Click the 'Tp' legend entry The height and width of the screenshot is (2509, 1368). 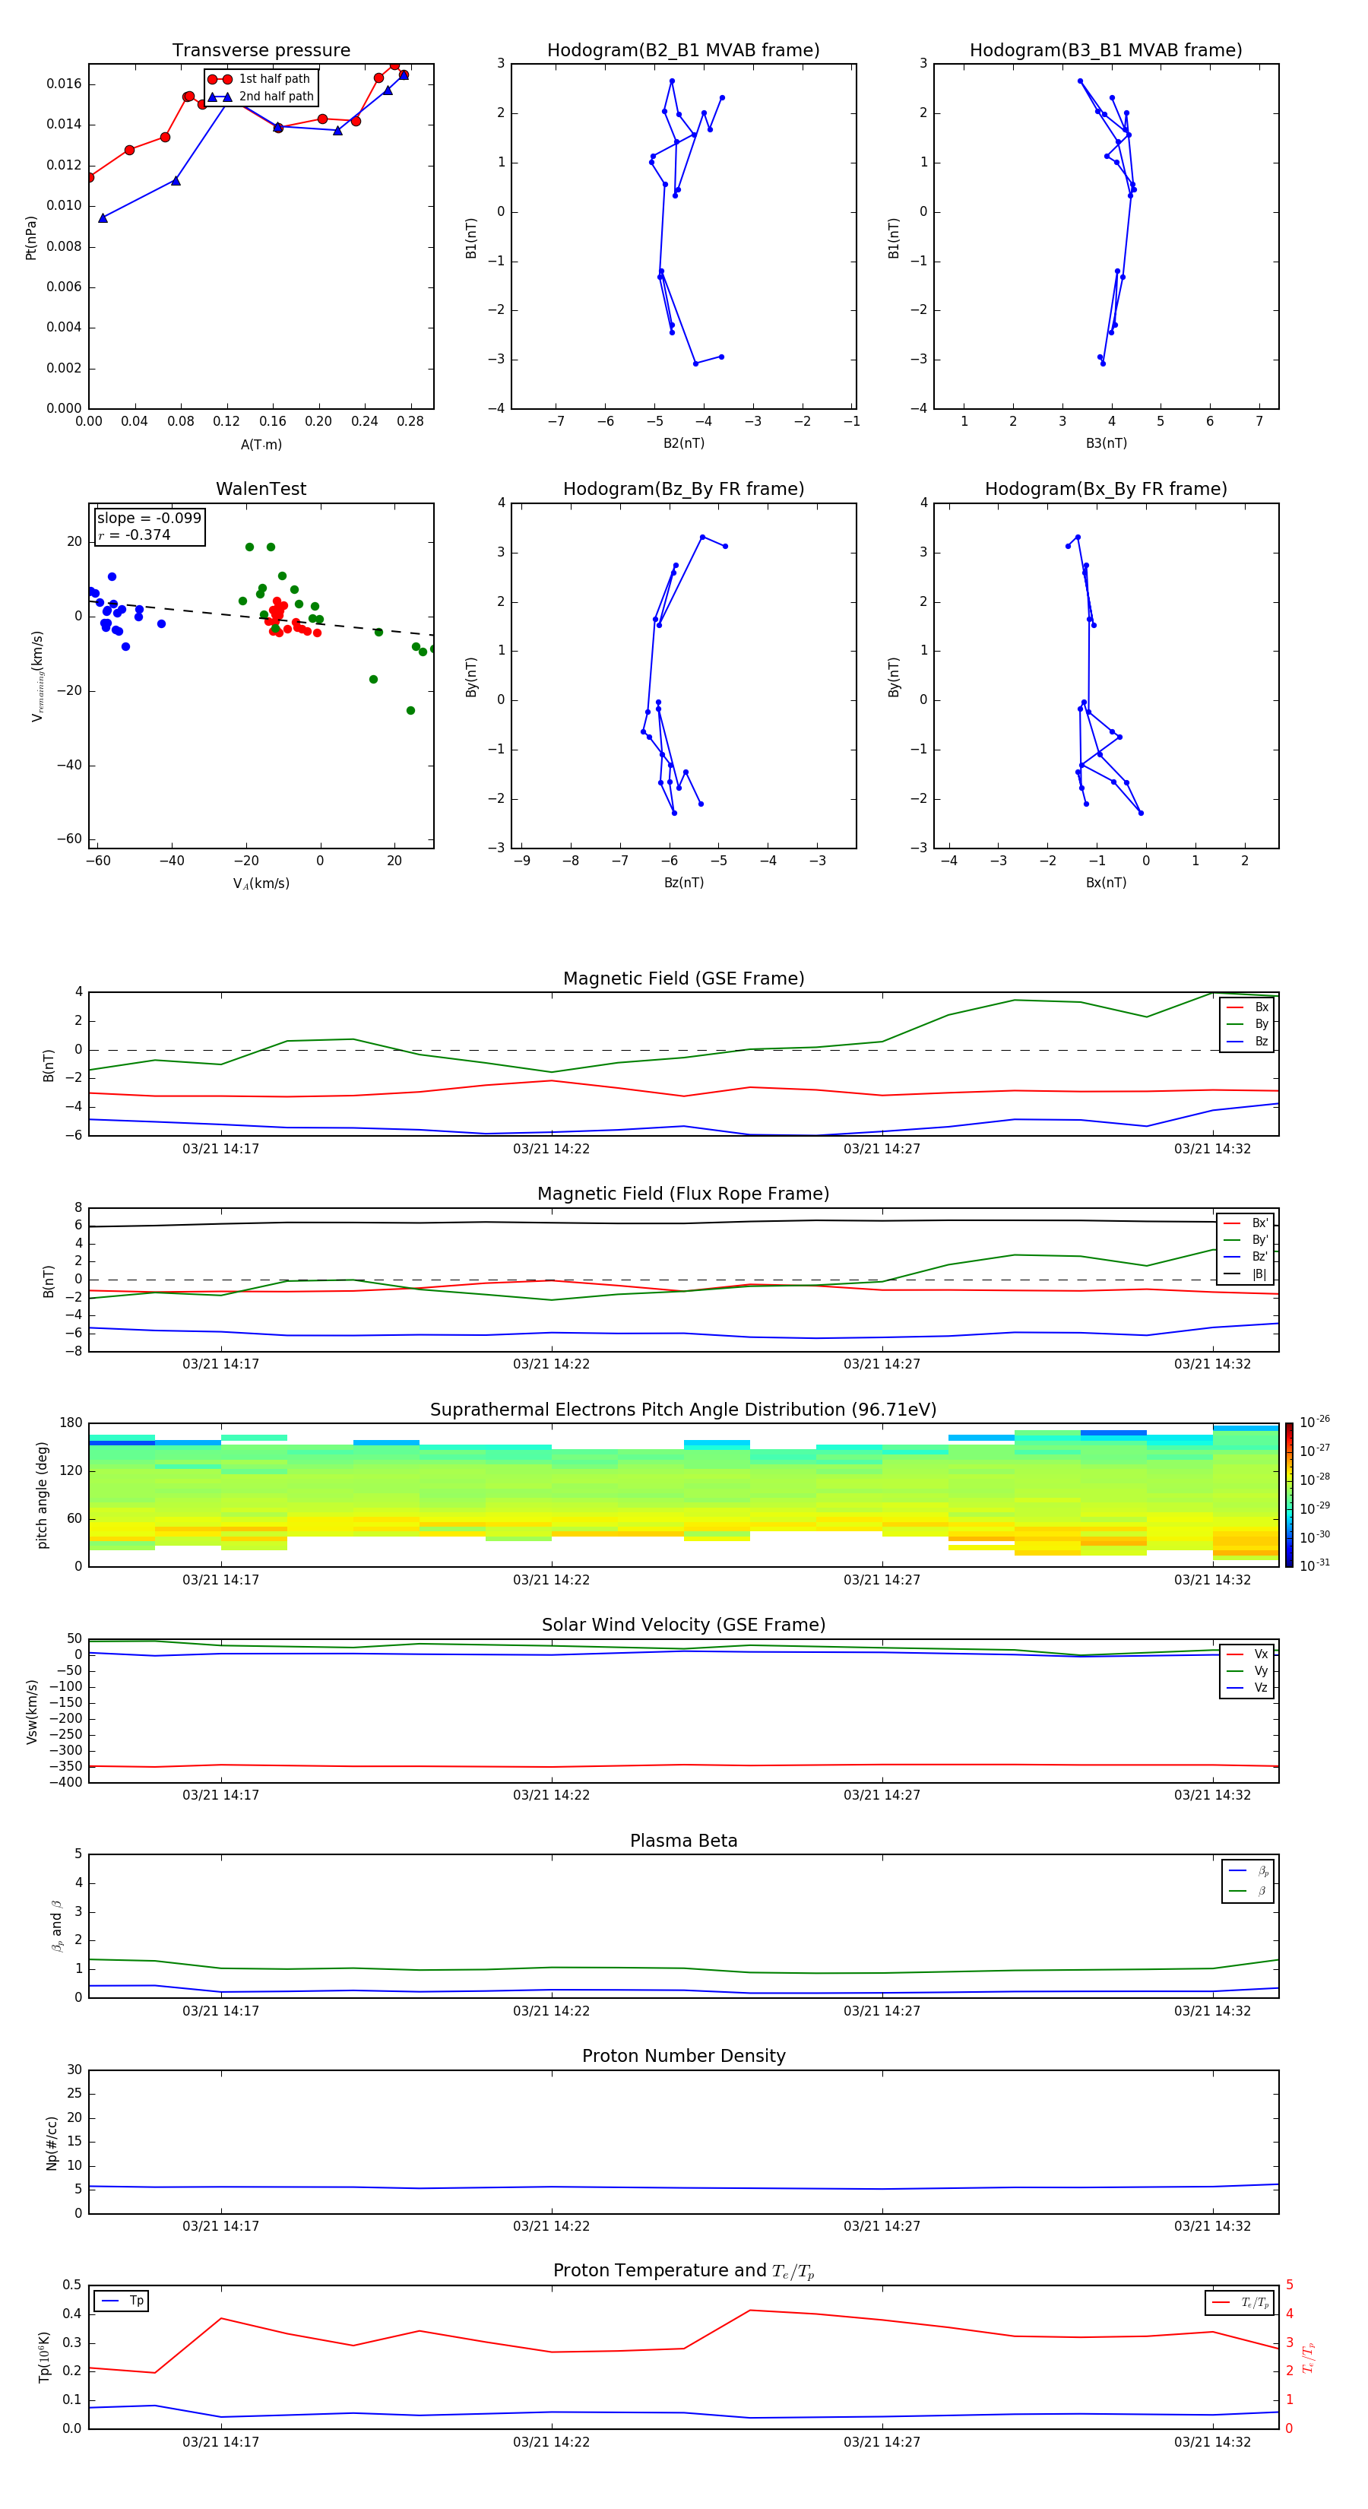click(x=122, y=2301)
